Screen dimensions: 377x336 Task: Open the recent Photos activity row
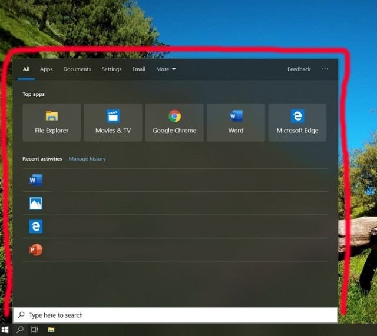coord(176,203)
